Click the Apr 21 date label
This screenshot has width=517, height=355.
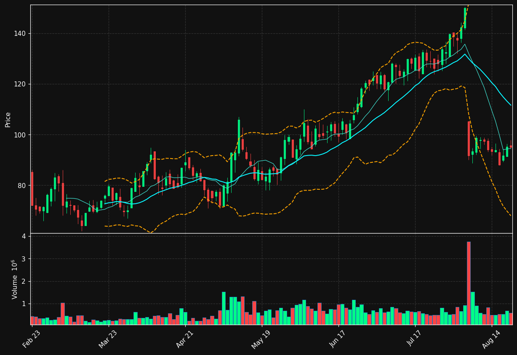click(x=185, y=339)
